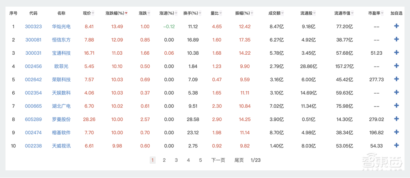Open 湖北广电 stock name link
410x178 pixels.
[x=61, y=106]
